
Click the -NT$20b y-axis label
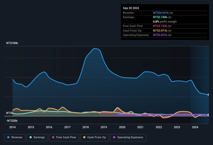pos(12,121)
